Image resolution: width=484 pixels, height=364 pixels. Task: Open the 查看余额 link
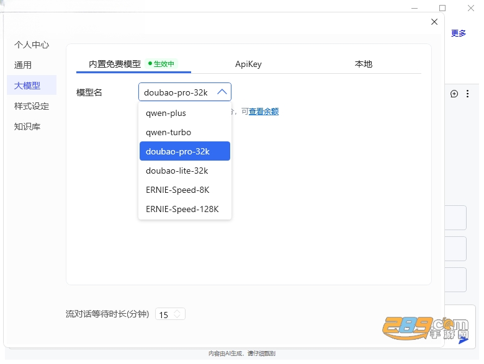(x=264, y=112)
